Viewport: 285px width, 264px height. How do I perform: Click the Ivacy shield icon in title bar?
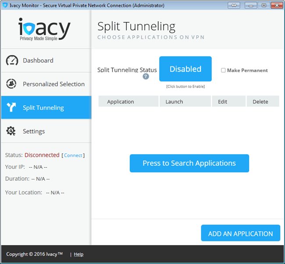[5, 5]
